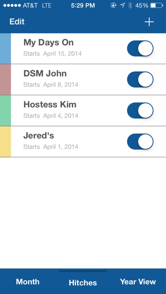Turn off the My Days On switch
This screenshot has height=294, width=166.
(x=140, y=48)
